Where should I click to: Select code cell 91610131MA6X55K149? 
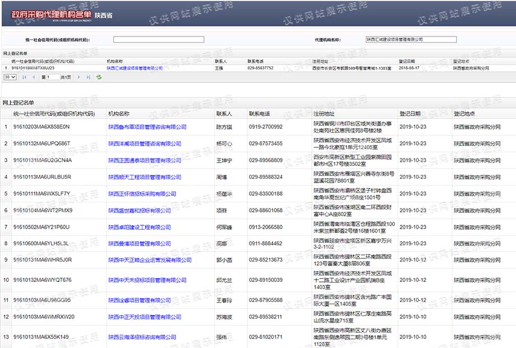(41, 337)
